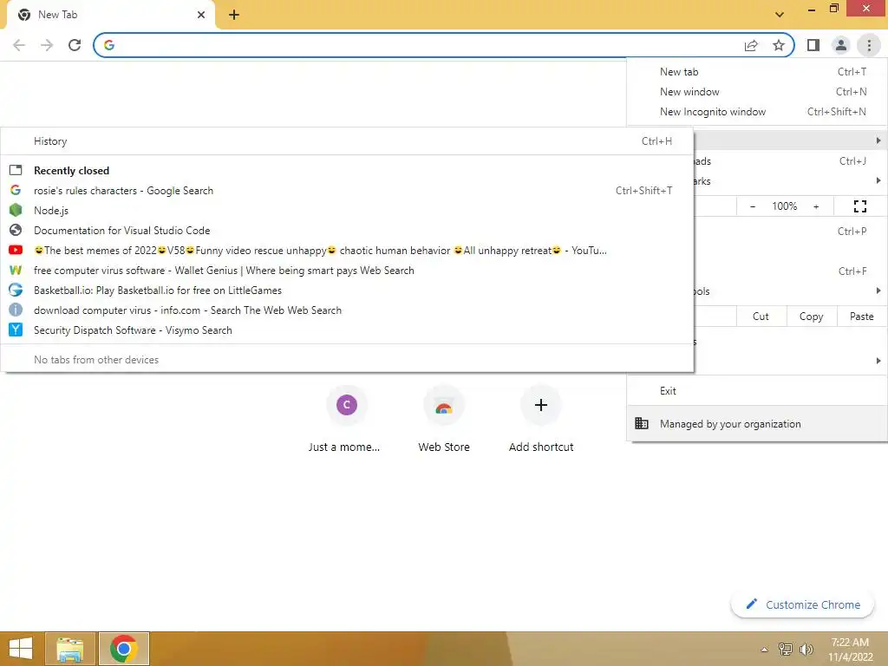
Task: Open the tab search chevron
Action: (x=780, y=15)
